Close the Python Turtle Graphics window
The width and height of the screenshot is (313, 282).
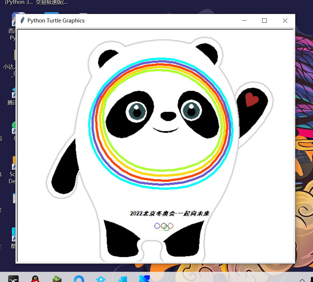(285, 21)
